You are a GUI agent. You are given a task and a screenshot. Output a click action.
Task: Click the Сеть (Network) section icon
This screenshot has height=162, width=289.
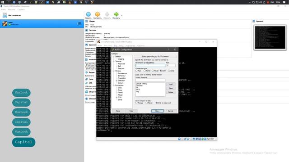pyautogui.click(x=86, y=79)
